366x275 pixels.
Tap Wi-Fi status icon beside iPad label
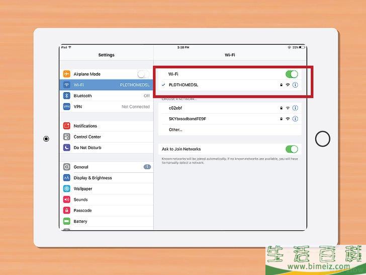[69, 47]
